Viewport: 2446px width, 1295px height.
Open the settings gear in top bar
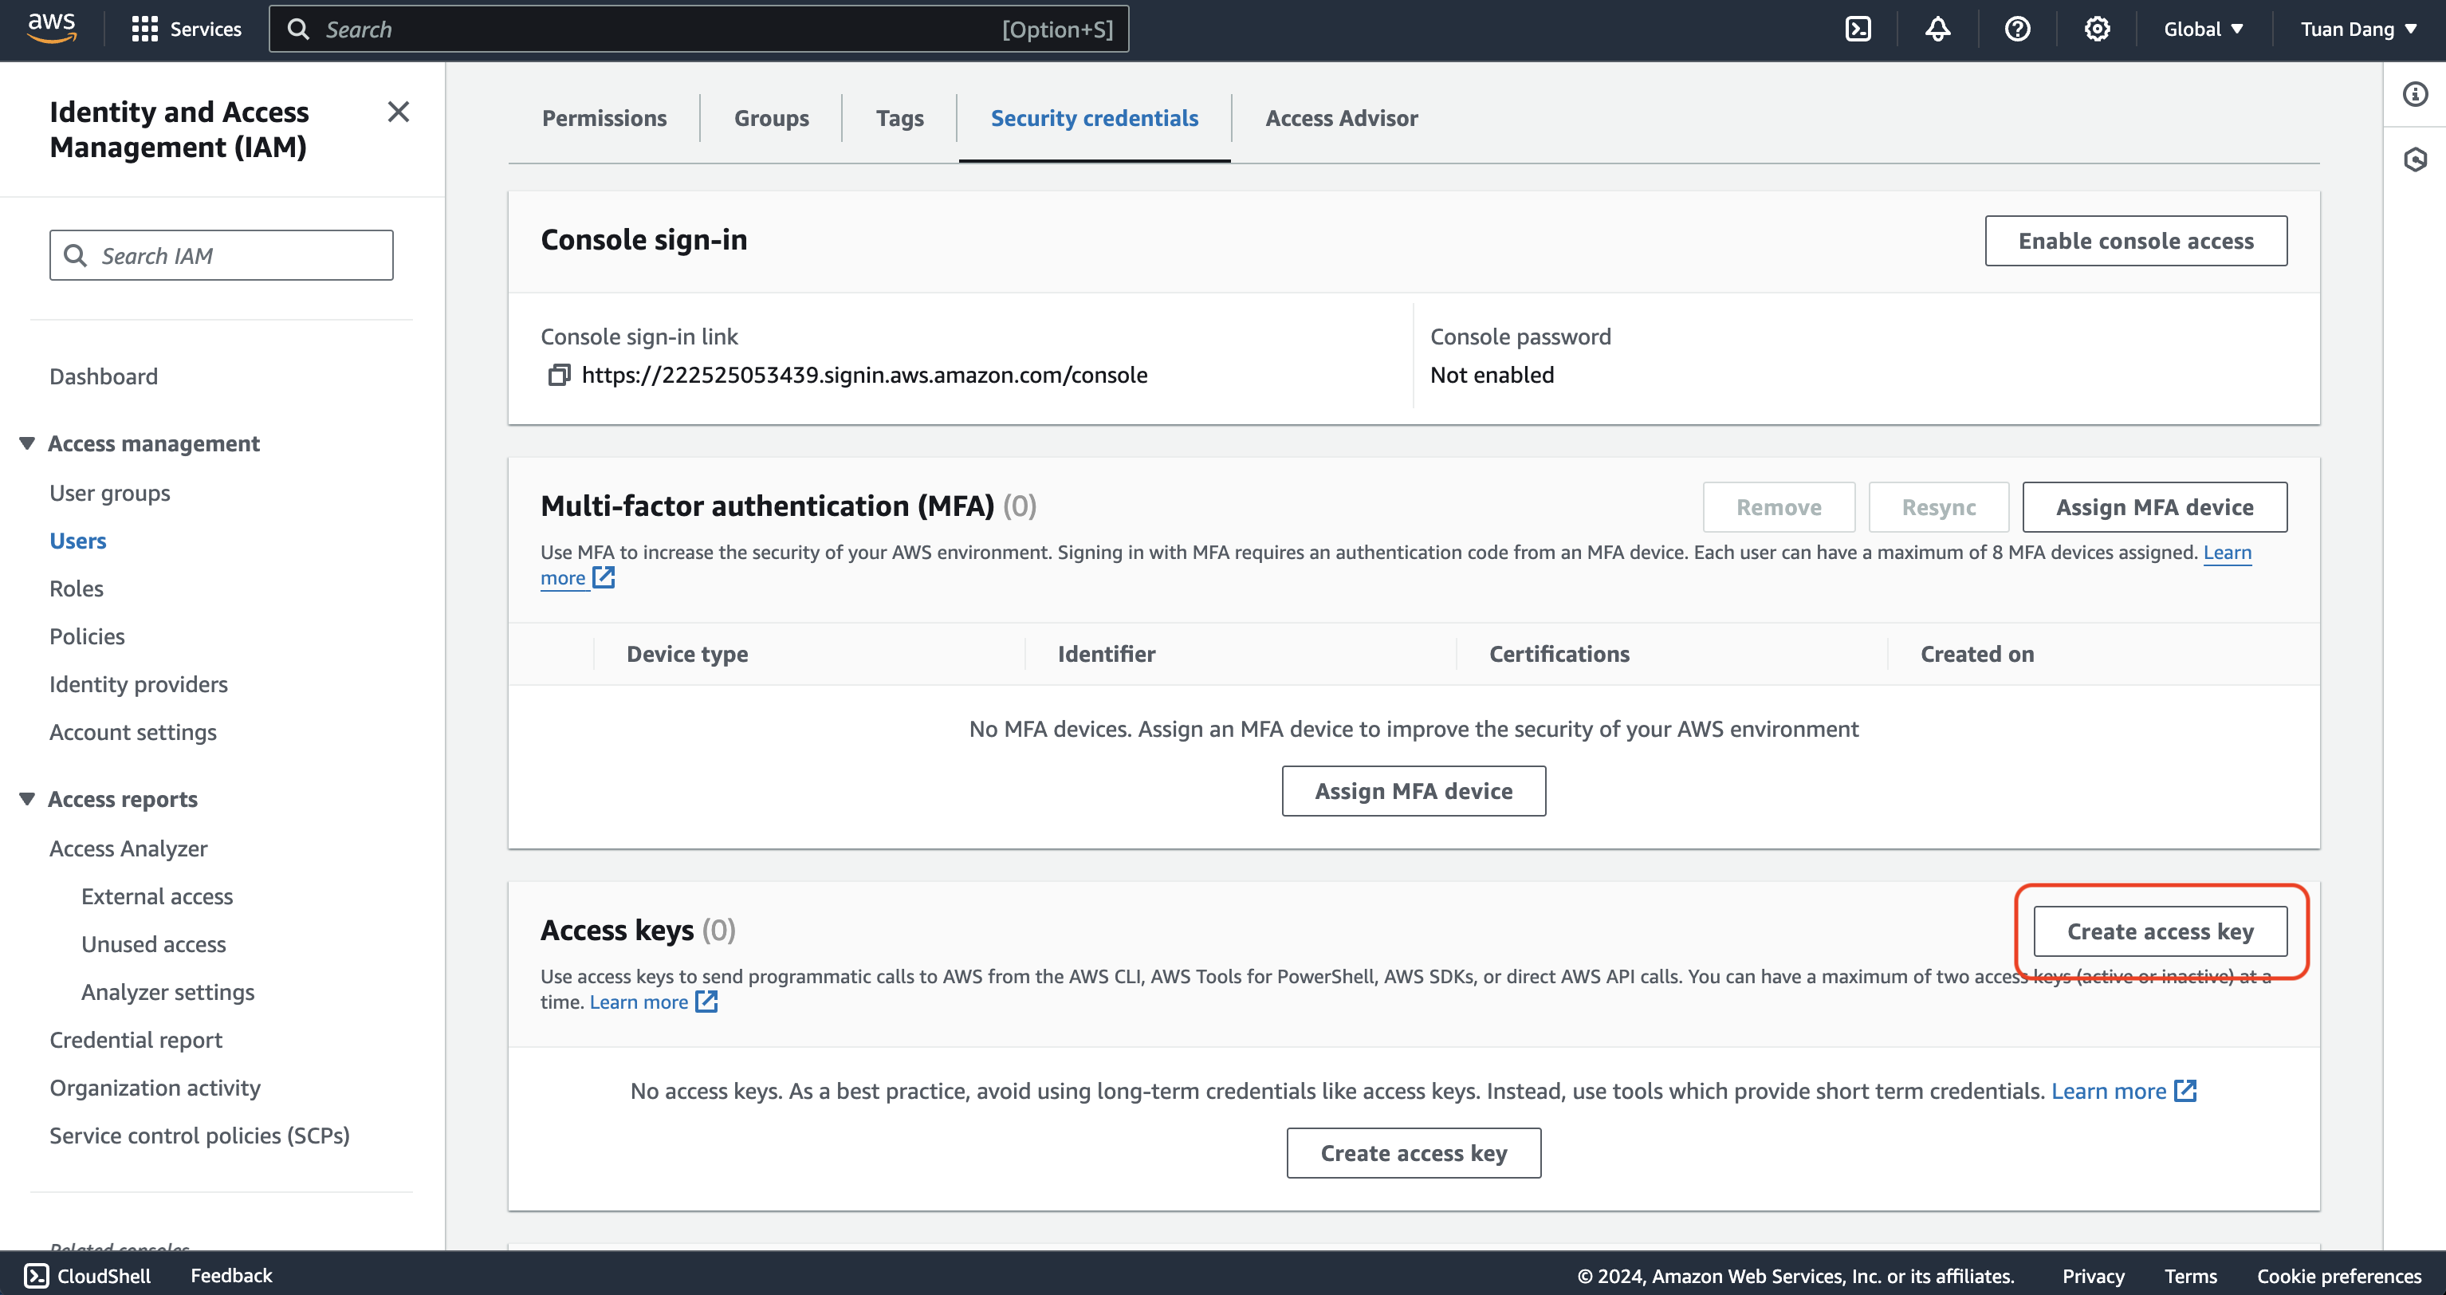pyautogui.click(x=2097, y=30)
